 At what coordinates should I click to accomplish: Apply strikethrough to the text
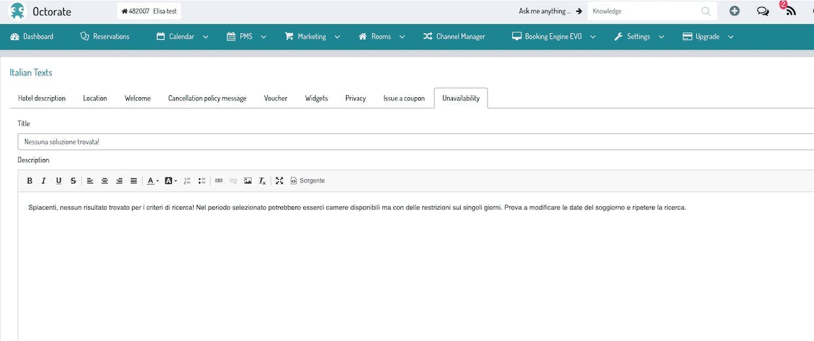click(73, 181)
